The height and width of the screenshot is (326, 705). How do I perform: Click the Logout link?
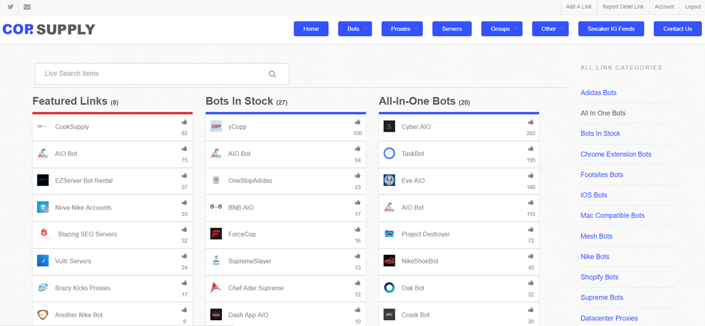[x=693, y=7]
